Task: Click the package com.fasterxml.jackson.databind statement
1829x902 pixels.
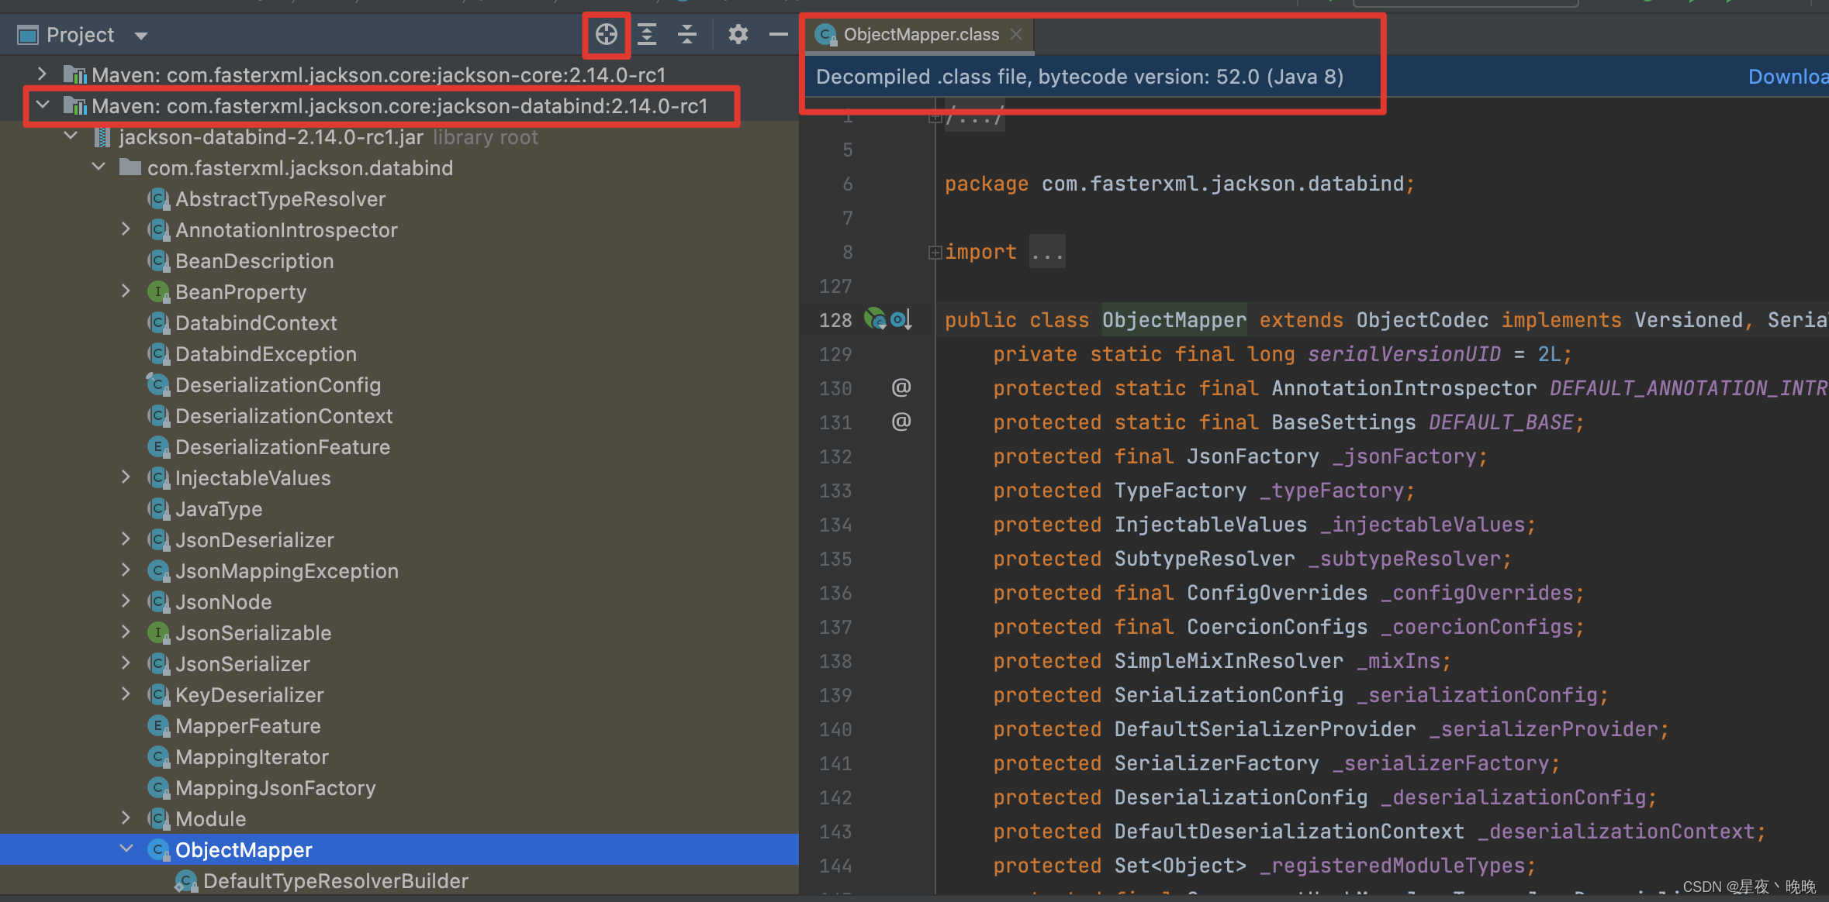Action: 1179,184
